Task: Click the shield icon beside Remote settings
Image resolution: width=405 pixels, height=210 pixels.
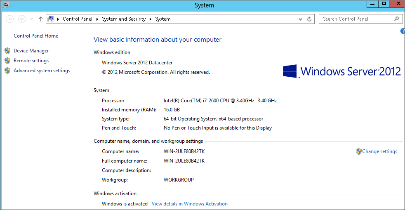Action: click(x=7, y=61)
